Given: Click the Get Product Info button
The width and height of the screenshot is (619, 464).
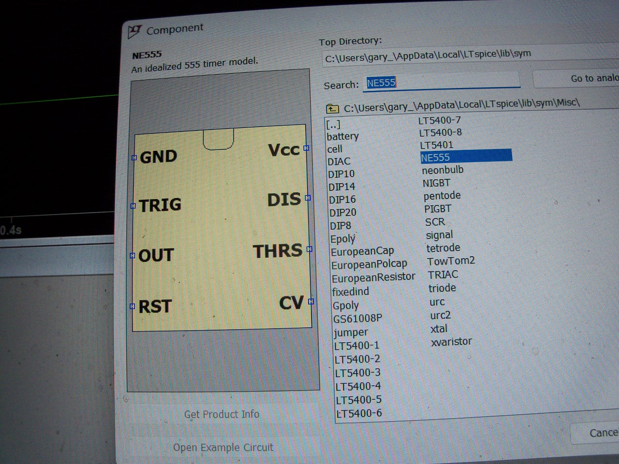Looking at the screenshot, I should pos(221,414).
